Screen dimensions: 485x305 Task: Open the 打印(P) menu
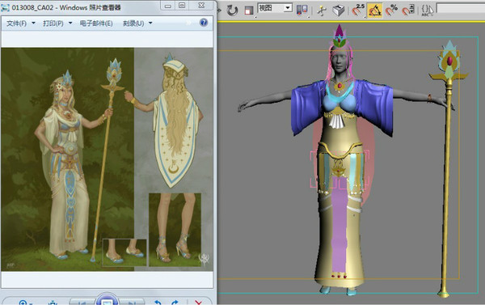coord(53,23)
